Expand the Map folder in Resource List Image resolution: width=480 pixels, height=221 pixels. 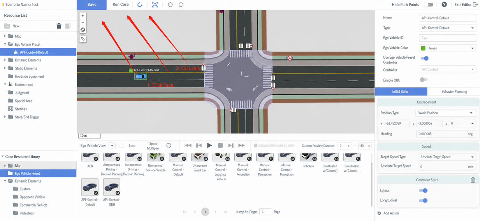(5, 36)
